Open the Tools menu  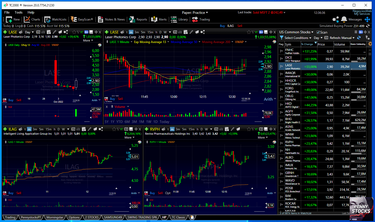(x=18, y=12)
